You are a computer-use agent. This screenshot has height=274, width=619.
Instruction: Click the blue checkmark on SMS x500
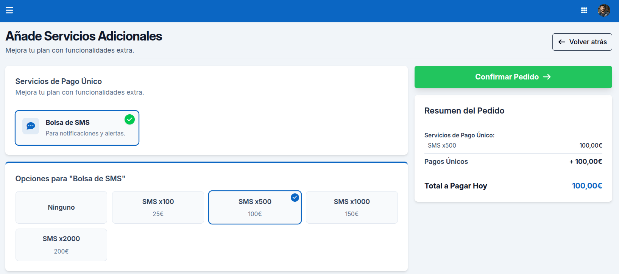click(295, 197)
